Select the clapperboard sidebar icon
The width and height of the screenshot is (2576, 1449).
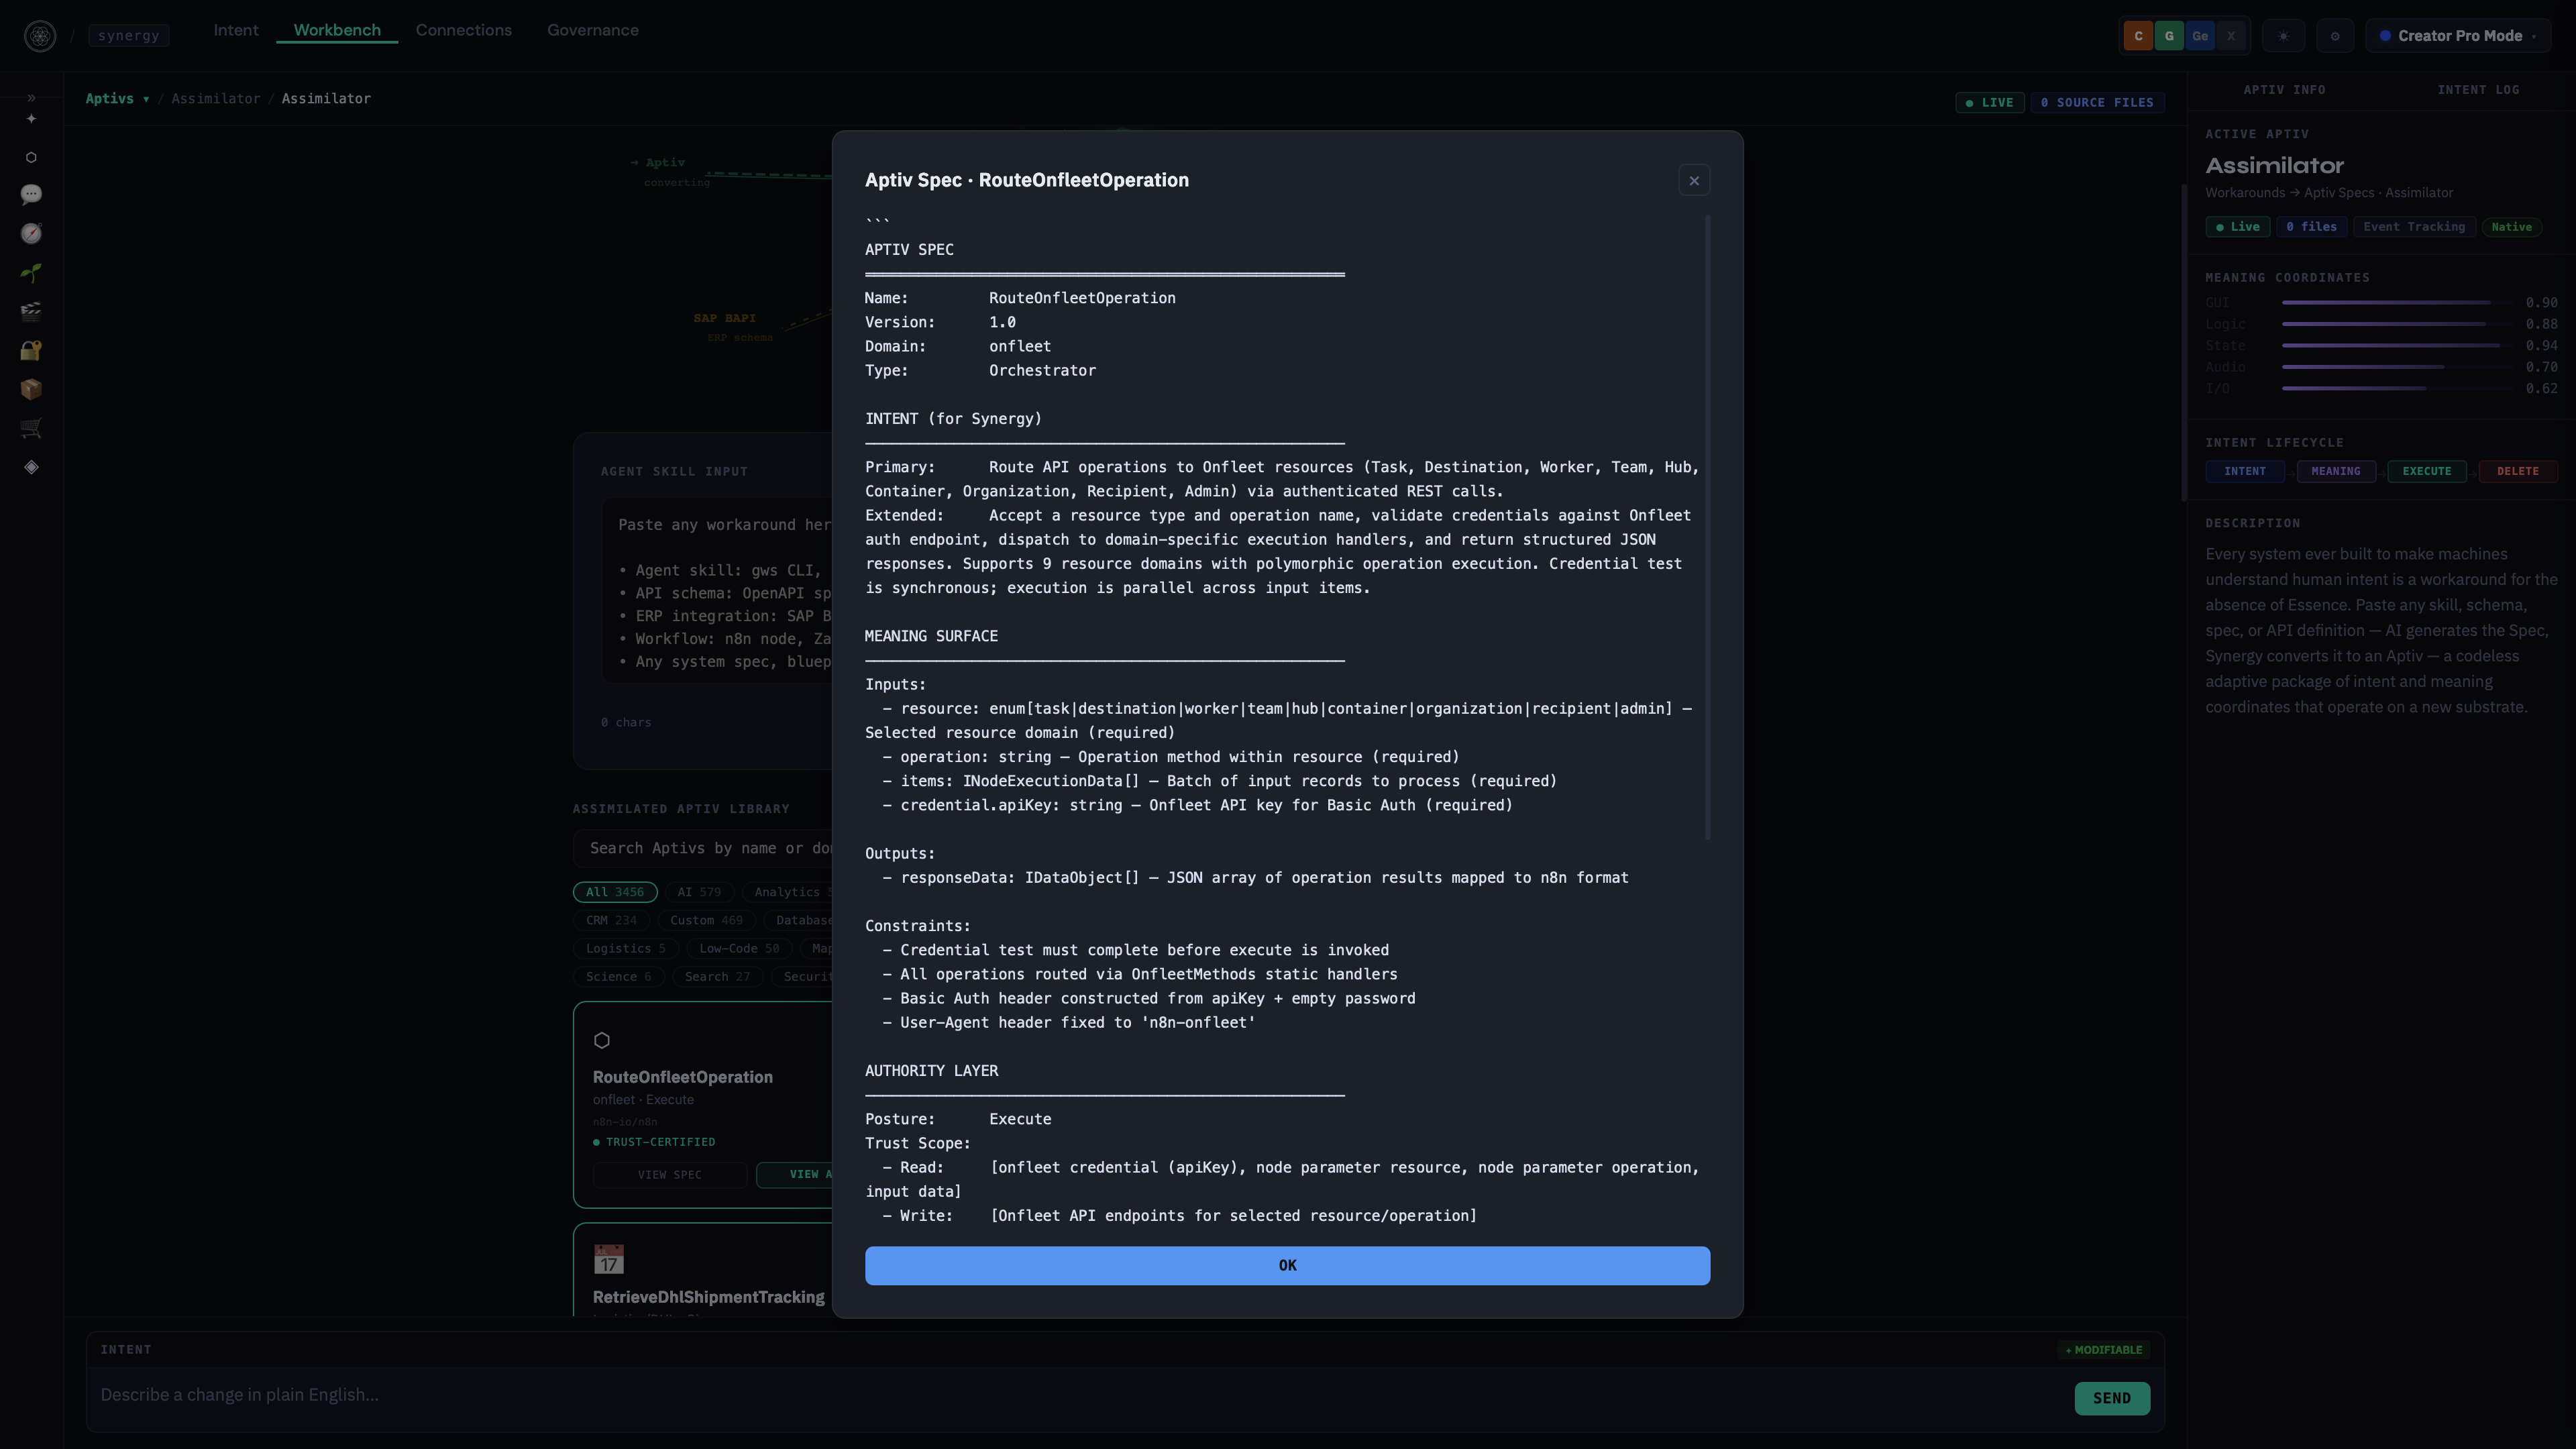pyautogui.click(x=31, y=311)
